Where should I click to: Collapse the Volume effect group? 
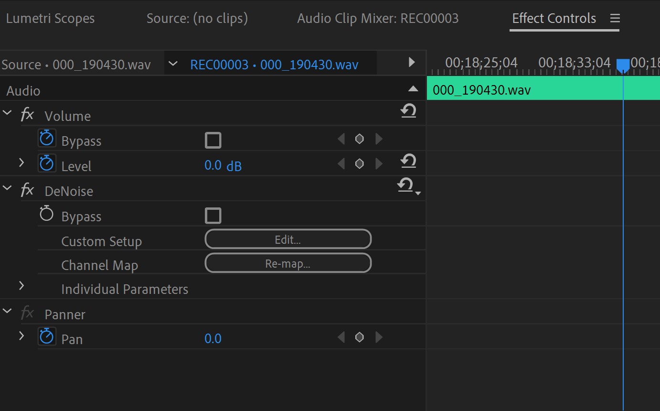click(7, 113)
